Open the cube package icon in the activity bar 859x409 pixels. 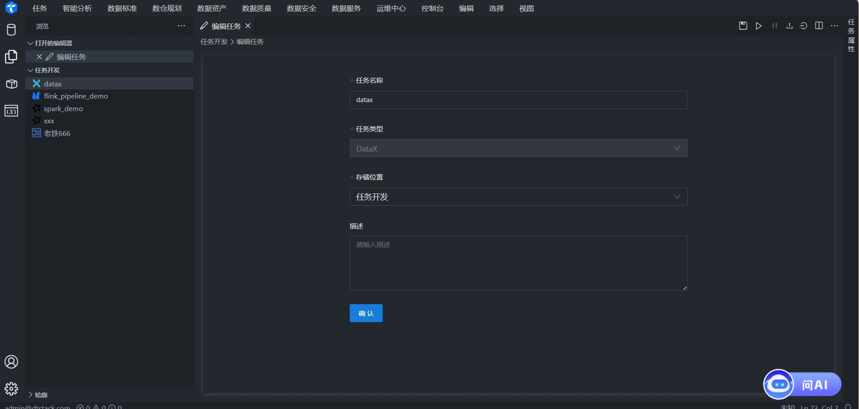[11, 84]
